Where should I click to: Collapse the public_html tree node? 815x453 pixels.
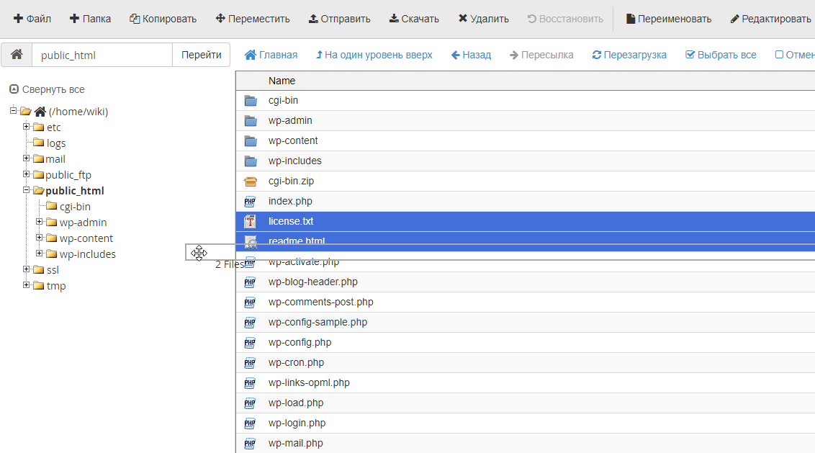(x=26, y=190)
